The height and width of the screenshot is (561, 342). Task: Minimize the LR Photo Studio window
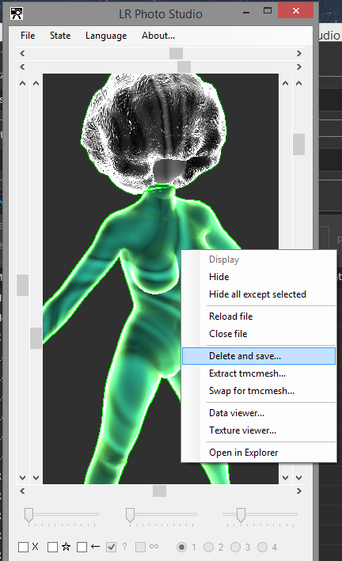click(x=246, y=12)
